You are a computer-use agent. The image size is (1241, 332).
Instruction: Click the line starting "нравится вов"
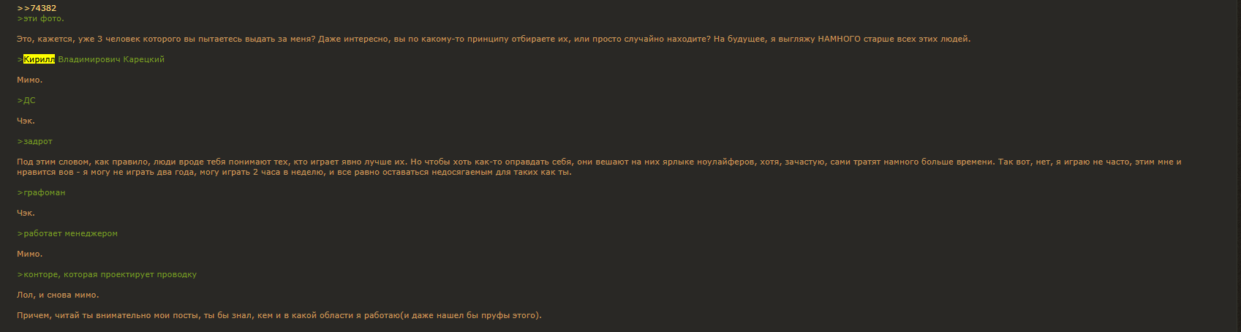click(294, 172)
